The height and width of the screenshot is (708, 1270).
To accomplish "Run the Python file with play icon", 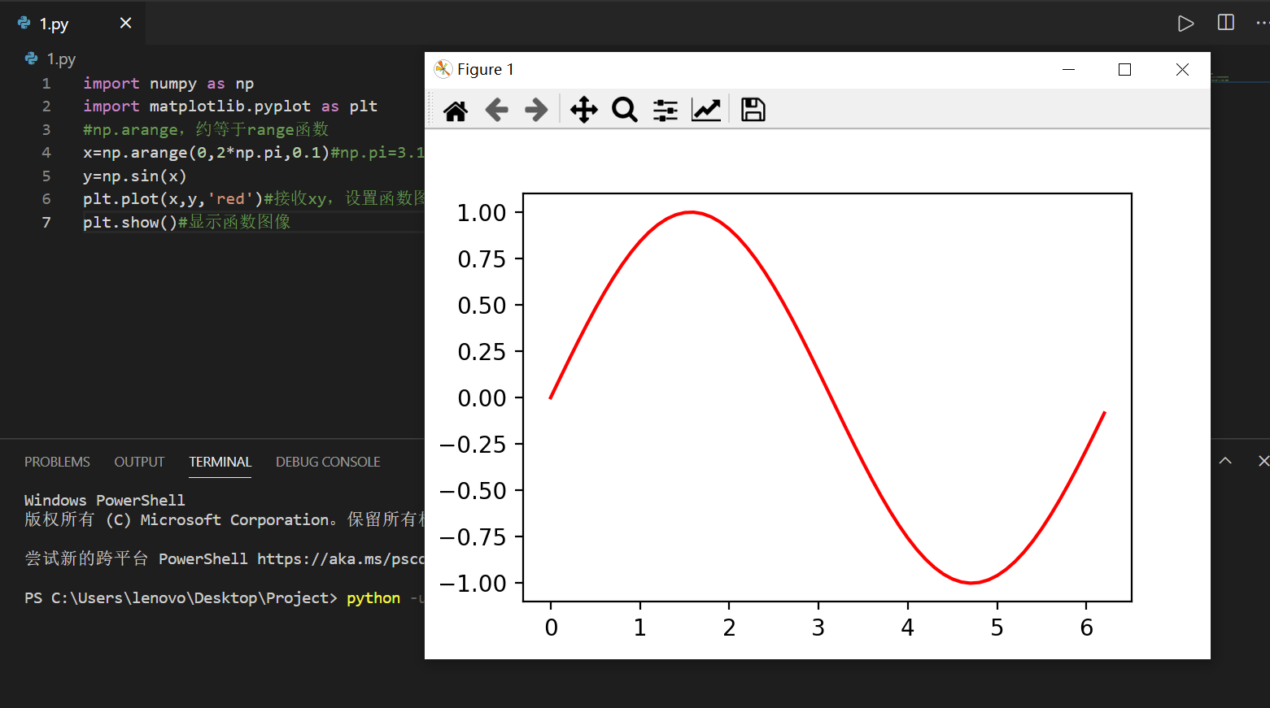I will [1186, 24].
